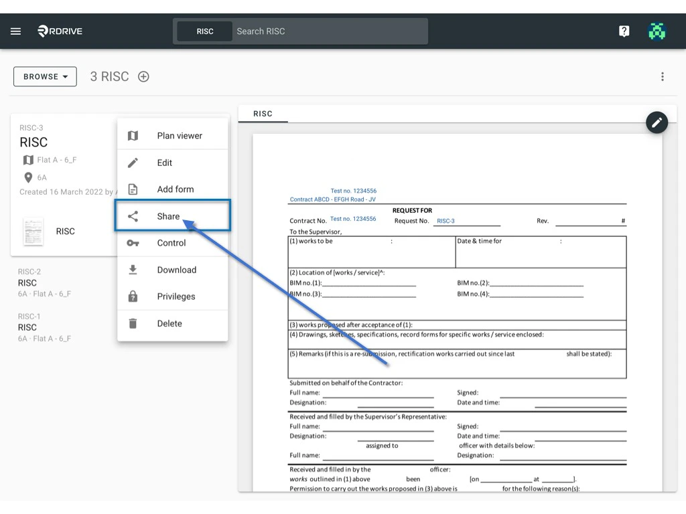Open the BROWSE dropdown
The width and height of the screenshot is (686, 514).
(44, 76)
